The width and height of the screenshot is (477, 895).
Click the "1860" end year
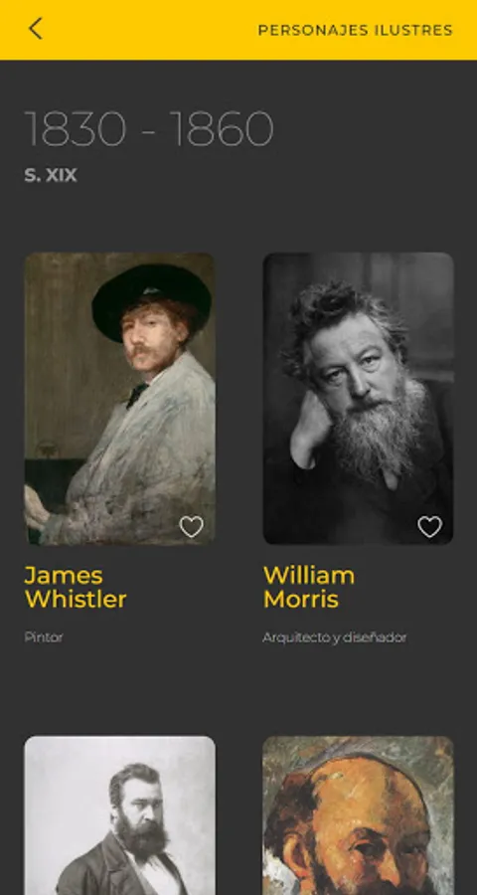[x=222, y=129]
